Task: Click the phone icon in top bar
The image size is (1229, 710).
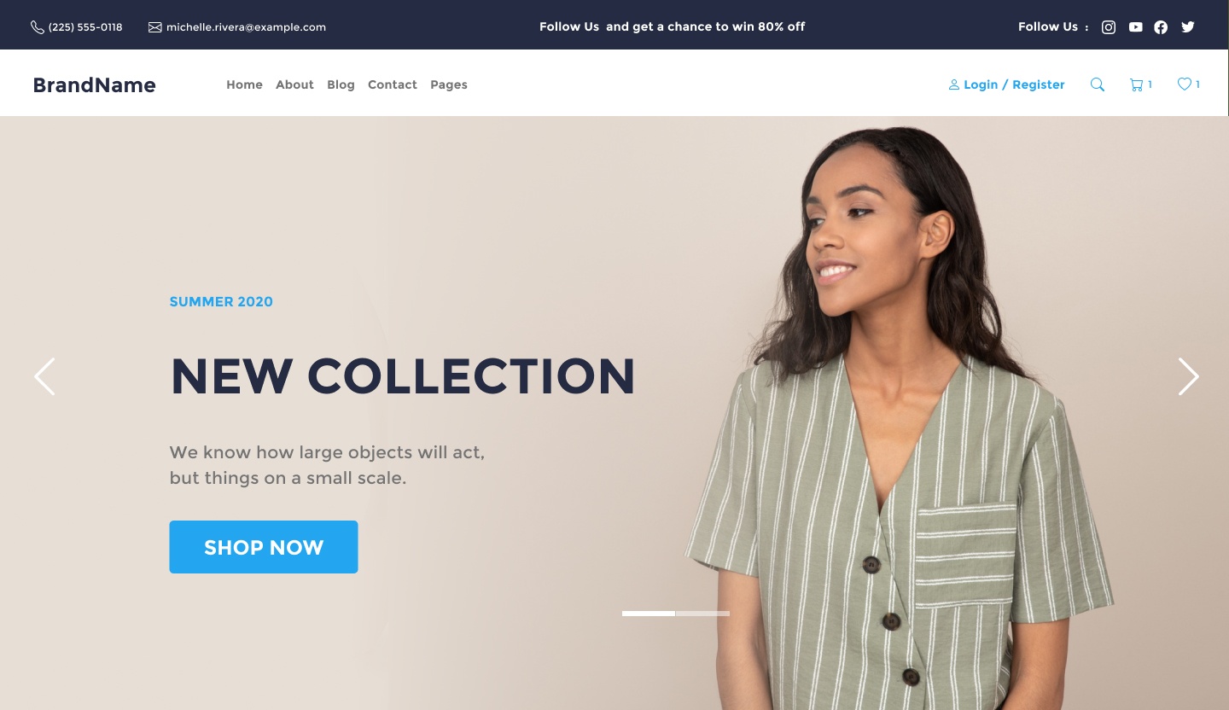Action: coord(38,27)
